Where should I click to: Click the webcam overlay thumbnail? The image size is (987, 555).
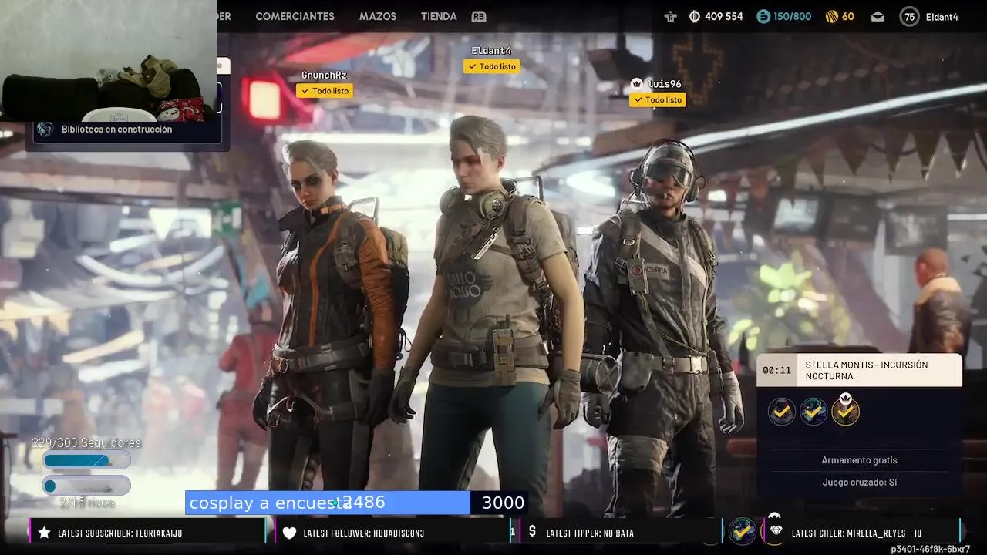pos(108,60)
